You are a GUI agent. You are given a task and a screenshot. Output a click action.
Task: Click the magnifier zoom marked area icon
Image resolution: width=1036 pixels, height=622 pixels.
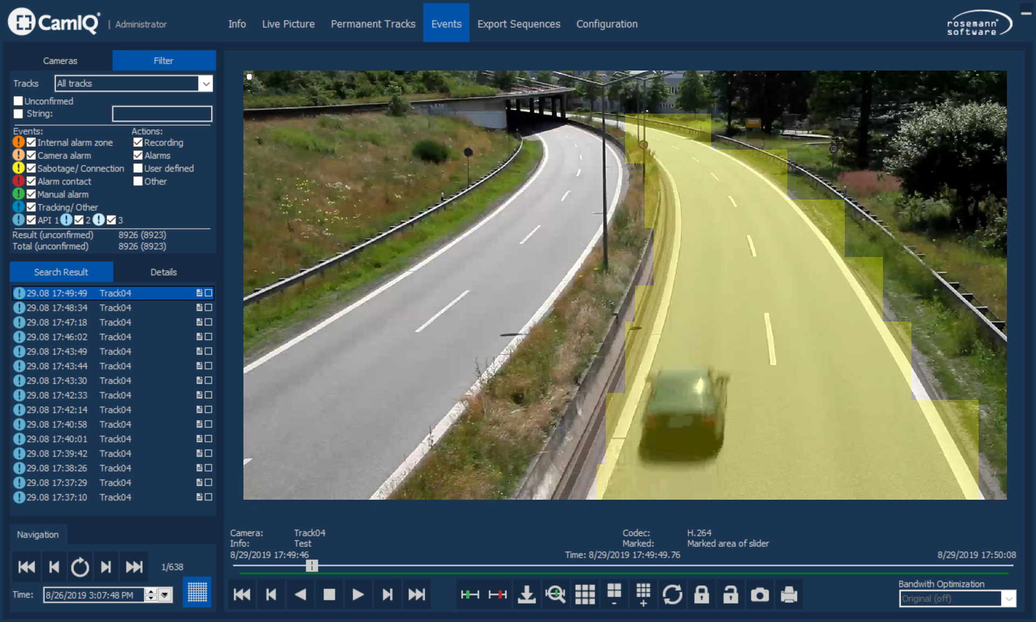pos(555,595)
